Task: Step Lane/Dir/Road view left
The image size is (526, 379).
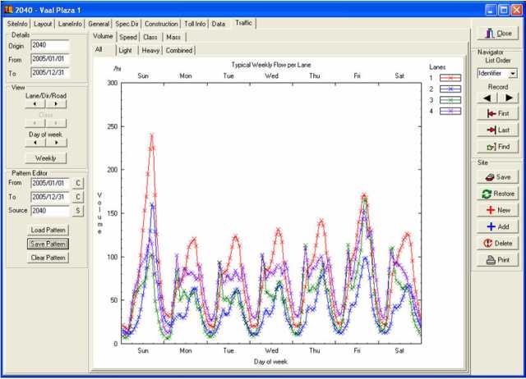Action: pyautogui.click(x=35, y=104)
